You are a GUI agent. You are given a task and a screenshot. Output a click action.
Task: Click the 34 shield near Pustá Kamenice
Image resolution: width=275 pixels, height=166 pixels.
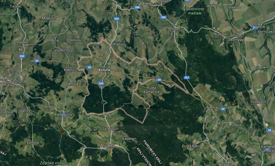point(159,80)
